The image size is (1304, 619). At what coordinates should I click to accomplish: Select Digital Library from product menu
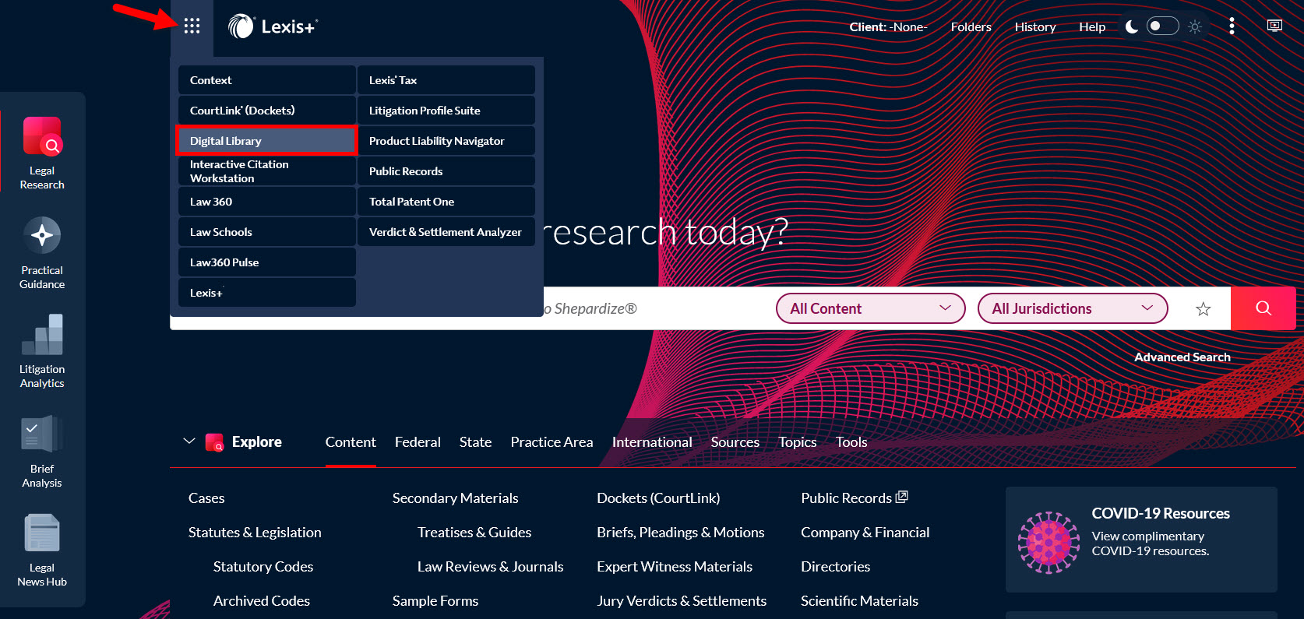click(x=266, y=141)
